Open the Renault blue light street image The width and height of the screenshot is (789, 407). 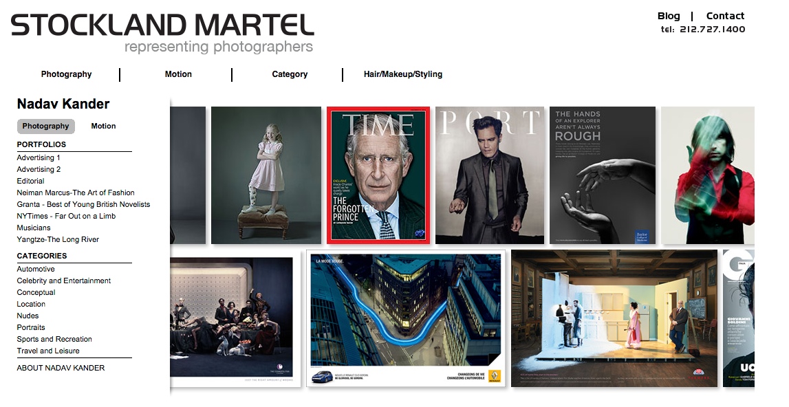click(406, 318)
